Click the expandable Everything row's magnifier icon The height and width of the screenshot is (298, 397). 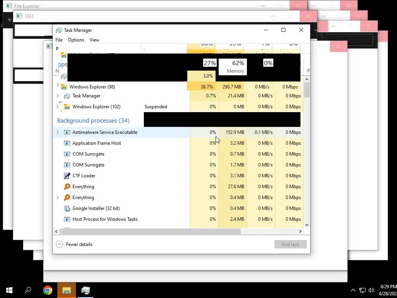tap(67, 198)
